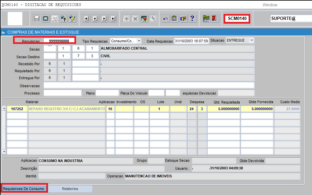Click the COMPRAS DE MATERIAIS E ESTOQUE title
312x195 pixels.
tap(43, 32)
